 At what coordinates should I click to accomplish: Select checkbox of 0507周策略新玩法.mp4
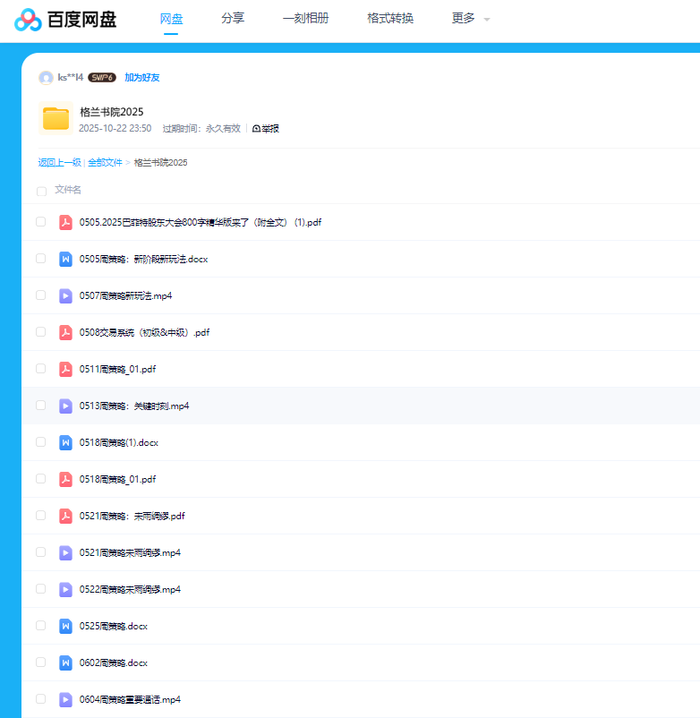pos(41,295)
